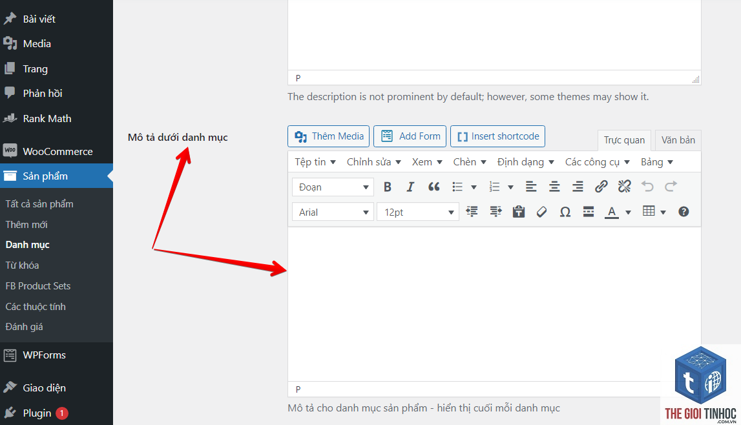Screen dimensions: 741x425
Task: Insert or edit link icon
Action: click(x=601, y=187)
